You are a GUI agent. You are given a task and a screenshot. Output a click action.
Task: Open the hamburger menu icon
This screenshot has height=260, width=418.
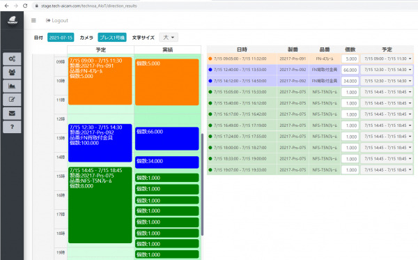coord(33,20)
